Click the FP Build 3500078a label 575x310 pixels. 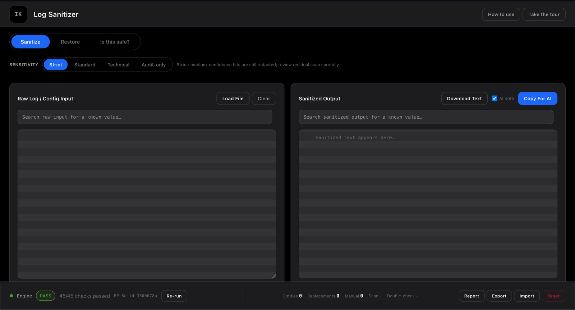tap(135, 296)
